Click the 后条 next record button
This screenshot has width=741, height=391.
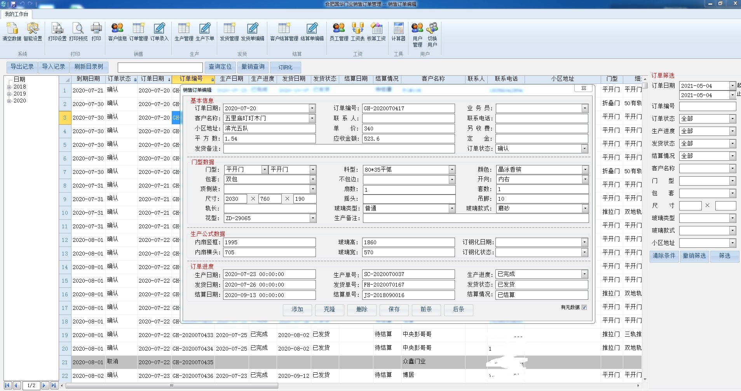[x=459, y=309]
